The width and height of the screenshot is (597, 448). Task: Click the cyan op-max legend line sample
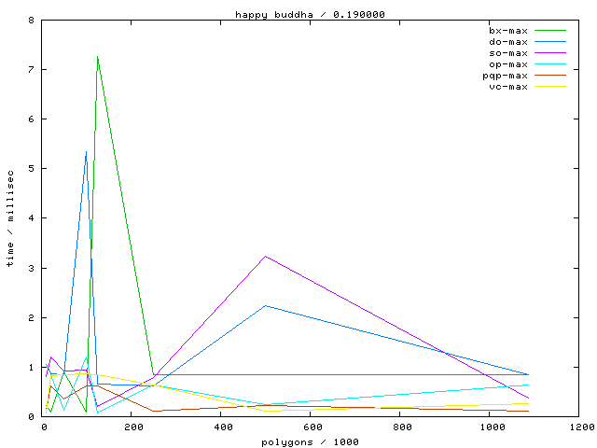550,64
